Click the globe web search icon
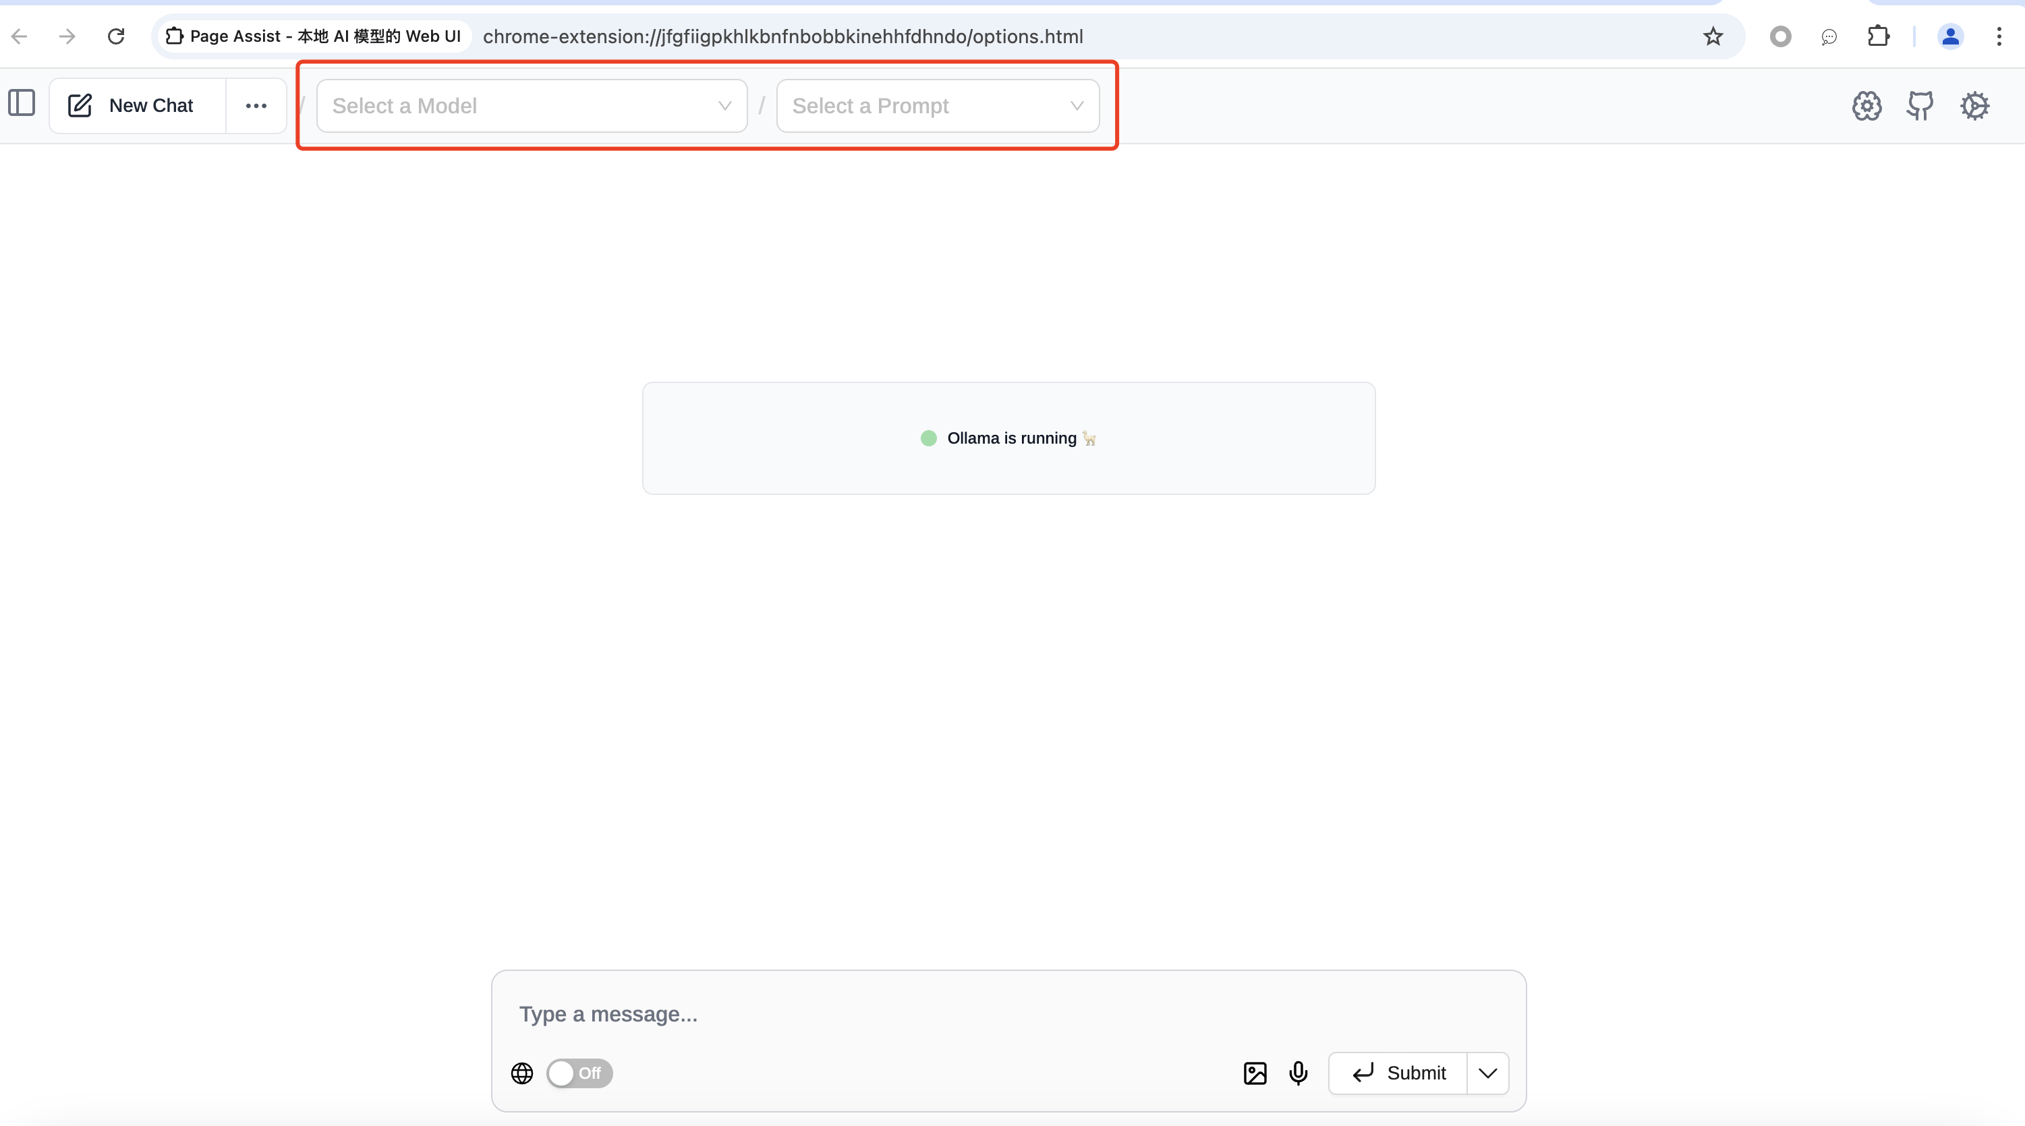 click(x=522, y=1073)
